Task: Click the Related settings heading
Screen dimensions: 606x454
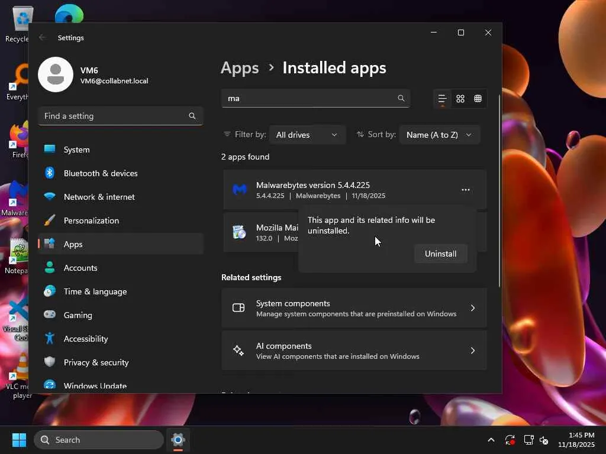Action: (251, 278)
